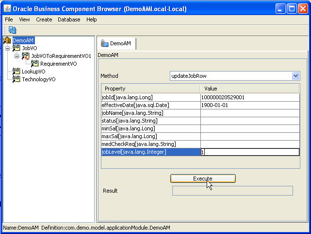Click the empty medCheckReq value cell
The width and height of the screenshot is (311, 234).
click(250, 144)
